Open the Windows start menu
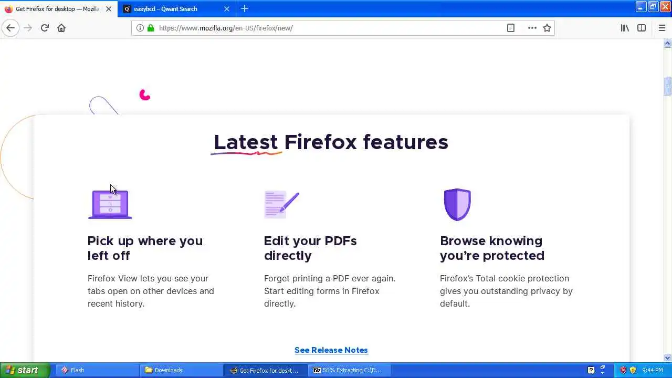This screenshot has width=672, height=378. tap(25, 370)
